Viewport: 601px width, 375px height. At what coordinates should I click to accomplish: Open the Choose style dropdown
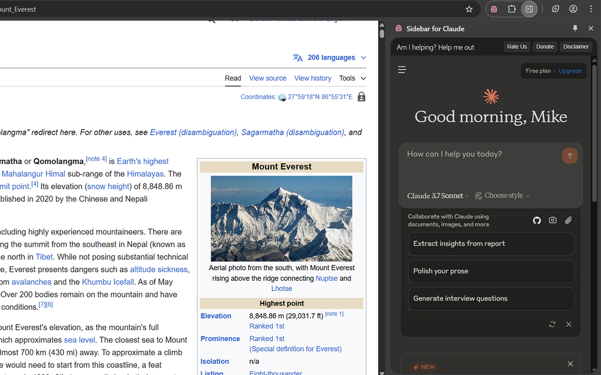[502, 196]
